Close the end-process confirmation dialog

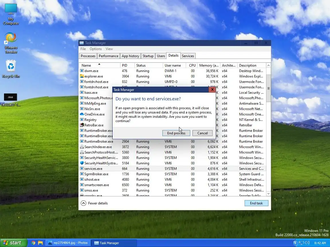click(x=212, y=90)
